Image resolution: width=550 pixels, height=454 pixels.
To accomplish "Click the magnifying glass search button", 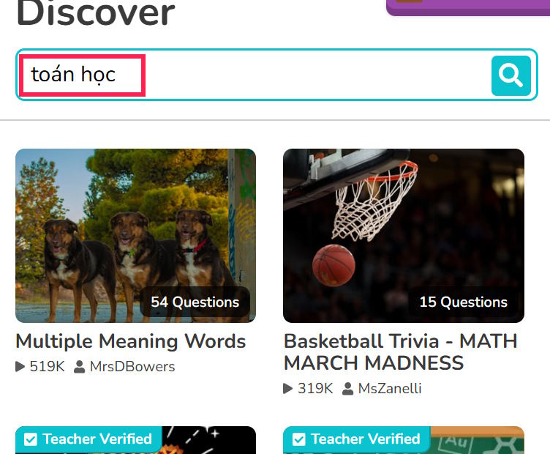I will 511,75.
